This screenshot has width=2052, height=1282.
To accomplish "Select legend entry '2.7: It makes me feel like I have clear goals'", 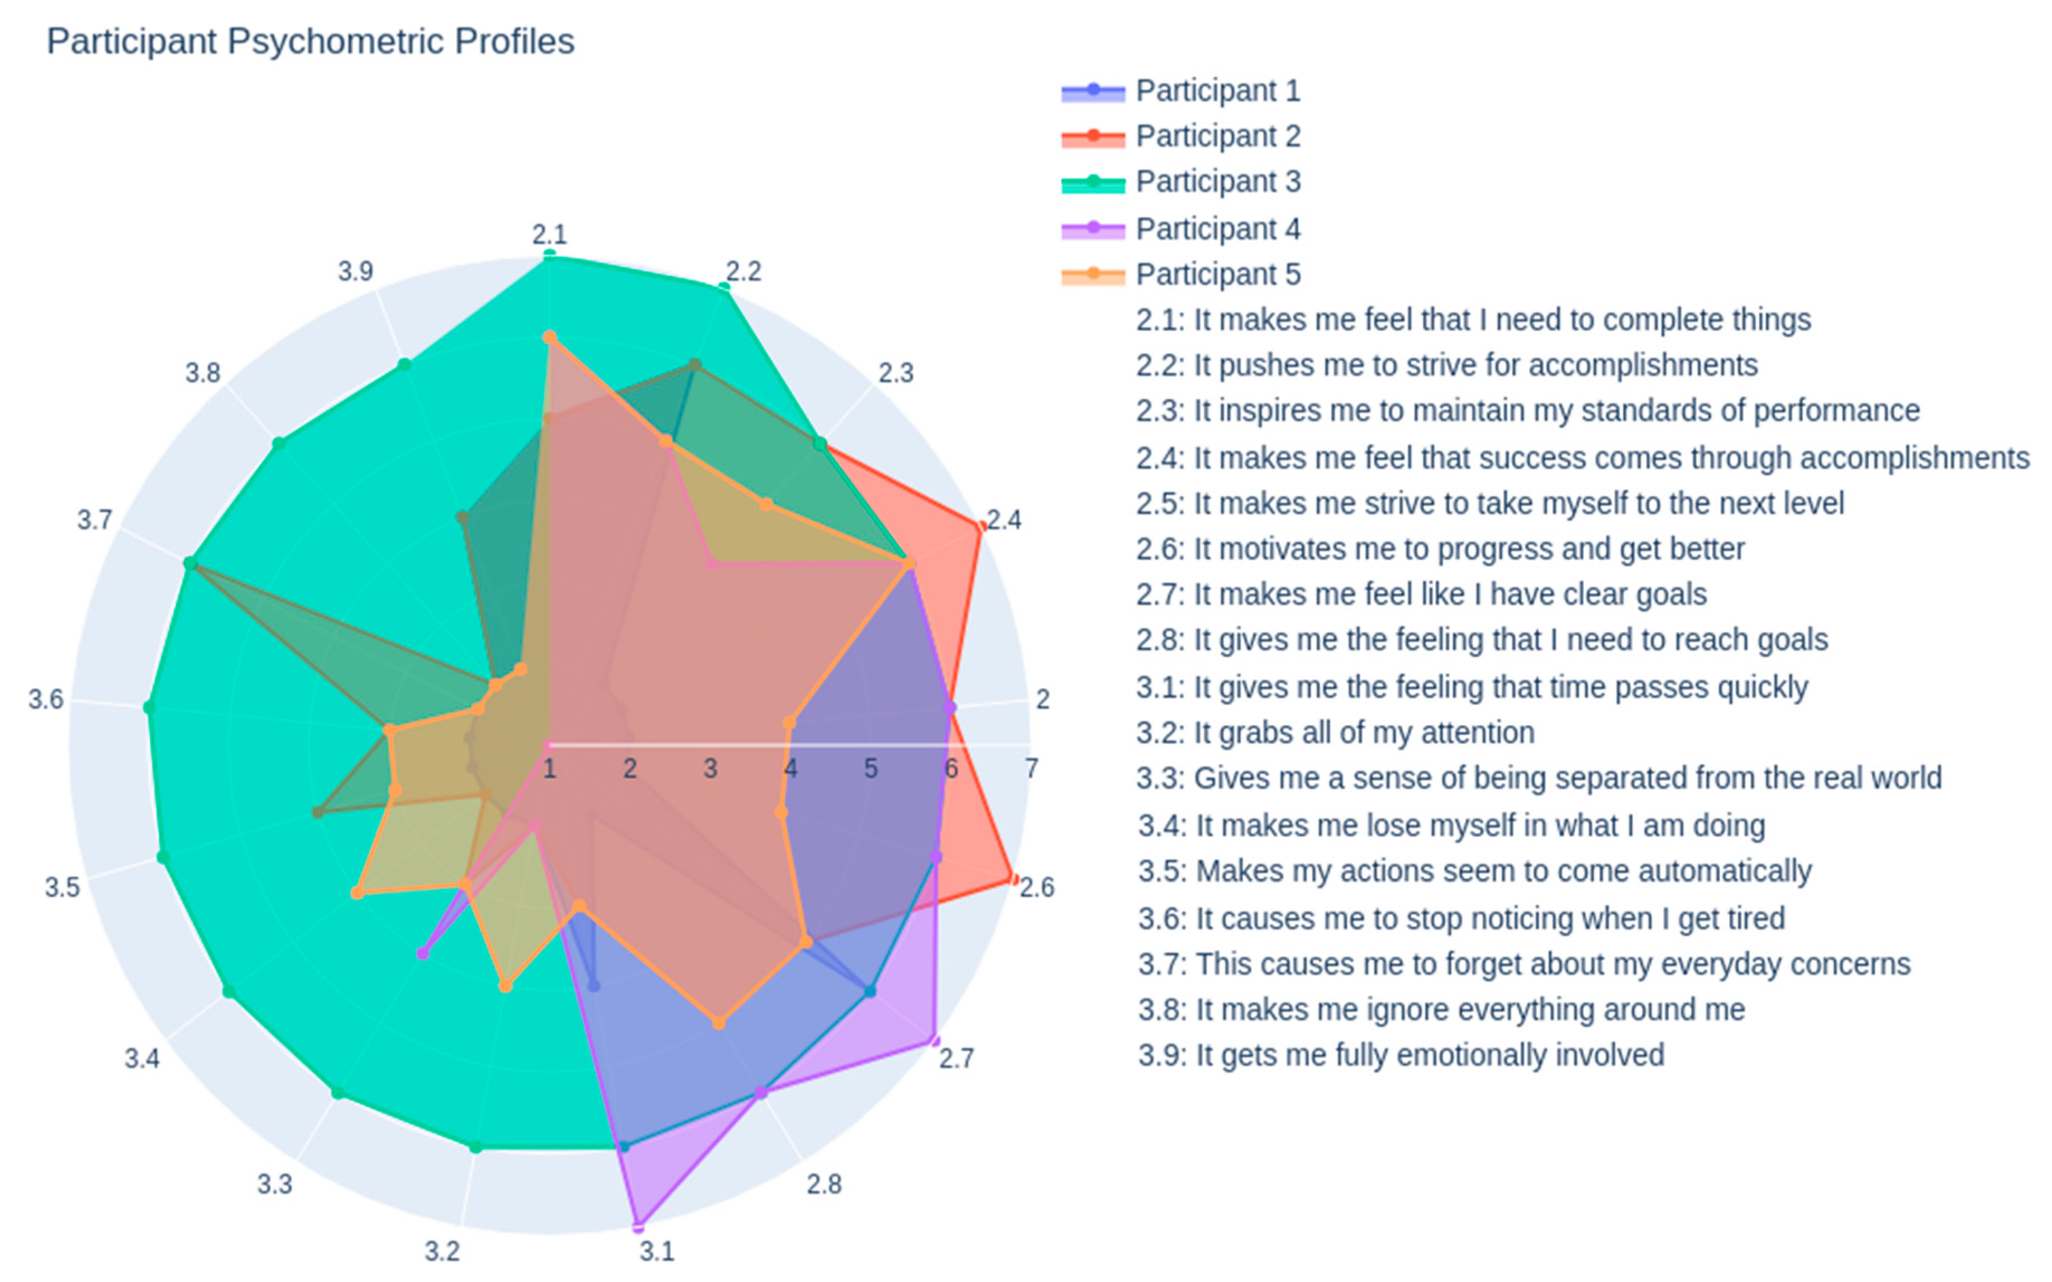I will [x=1421, y=594].
